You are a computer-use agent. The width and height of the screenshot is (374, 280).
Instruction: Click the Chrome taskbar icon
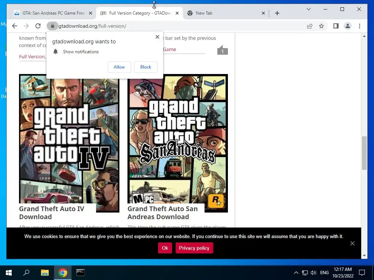coord(63,273)
